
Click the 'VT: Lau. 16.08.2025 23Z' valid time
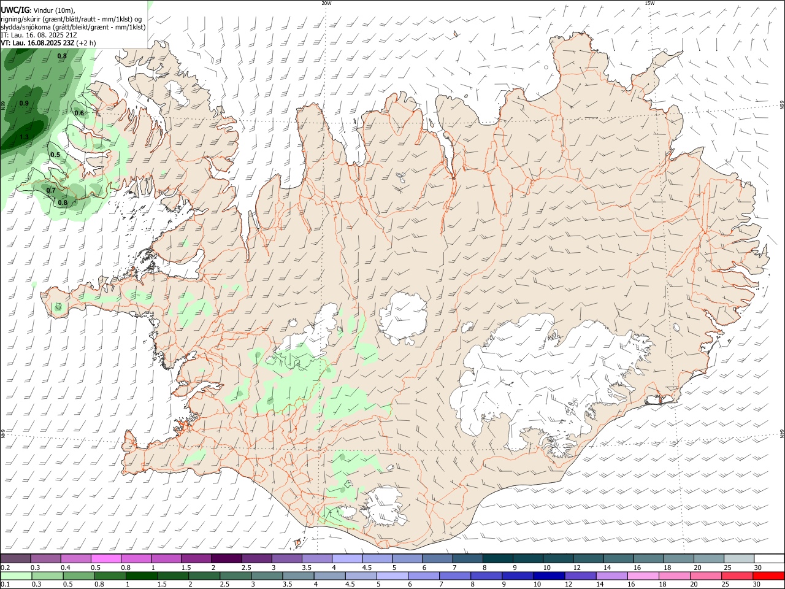(38, 43)
